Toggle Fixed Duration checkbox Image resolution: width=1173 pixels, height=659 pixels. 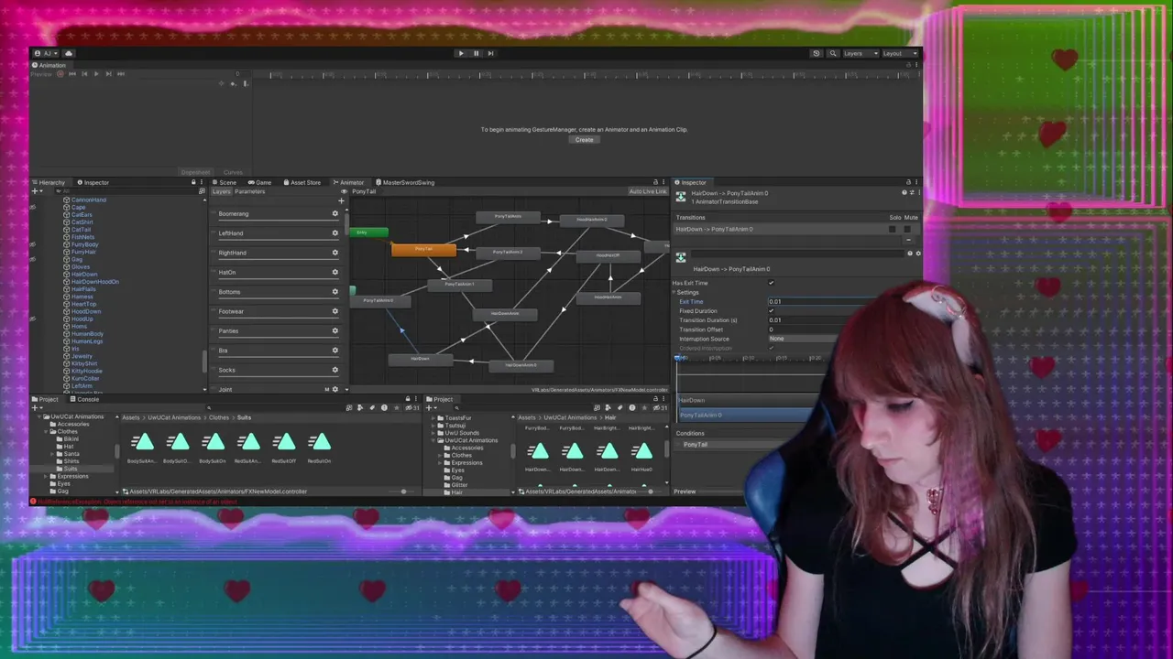click(x=771, y=311)
